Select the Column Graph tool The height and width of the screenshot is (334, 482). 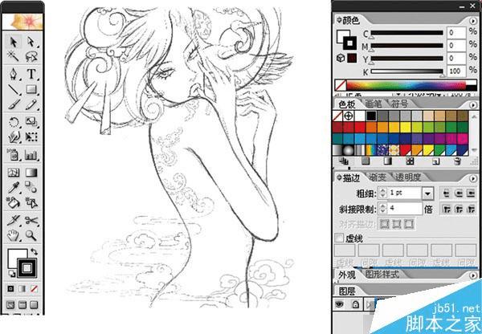31,155
